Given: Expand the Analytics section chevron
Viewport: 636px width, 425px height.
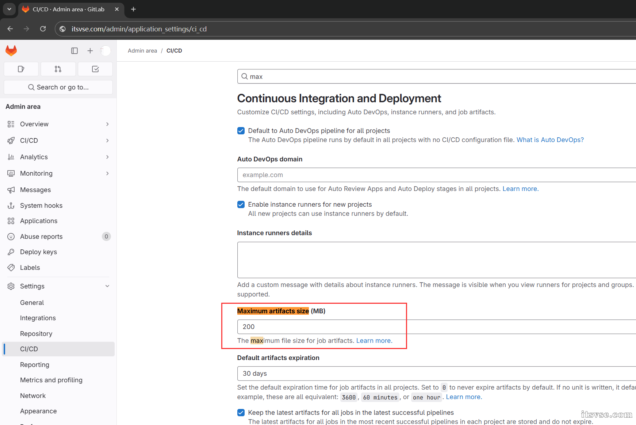Looking at the screenshot, I should (x=107, y=157).
